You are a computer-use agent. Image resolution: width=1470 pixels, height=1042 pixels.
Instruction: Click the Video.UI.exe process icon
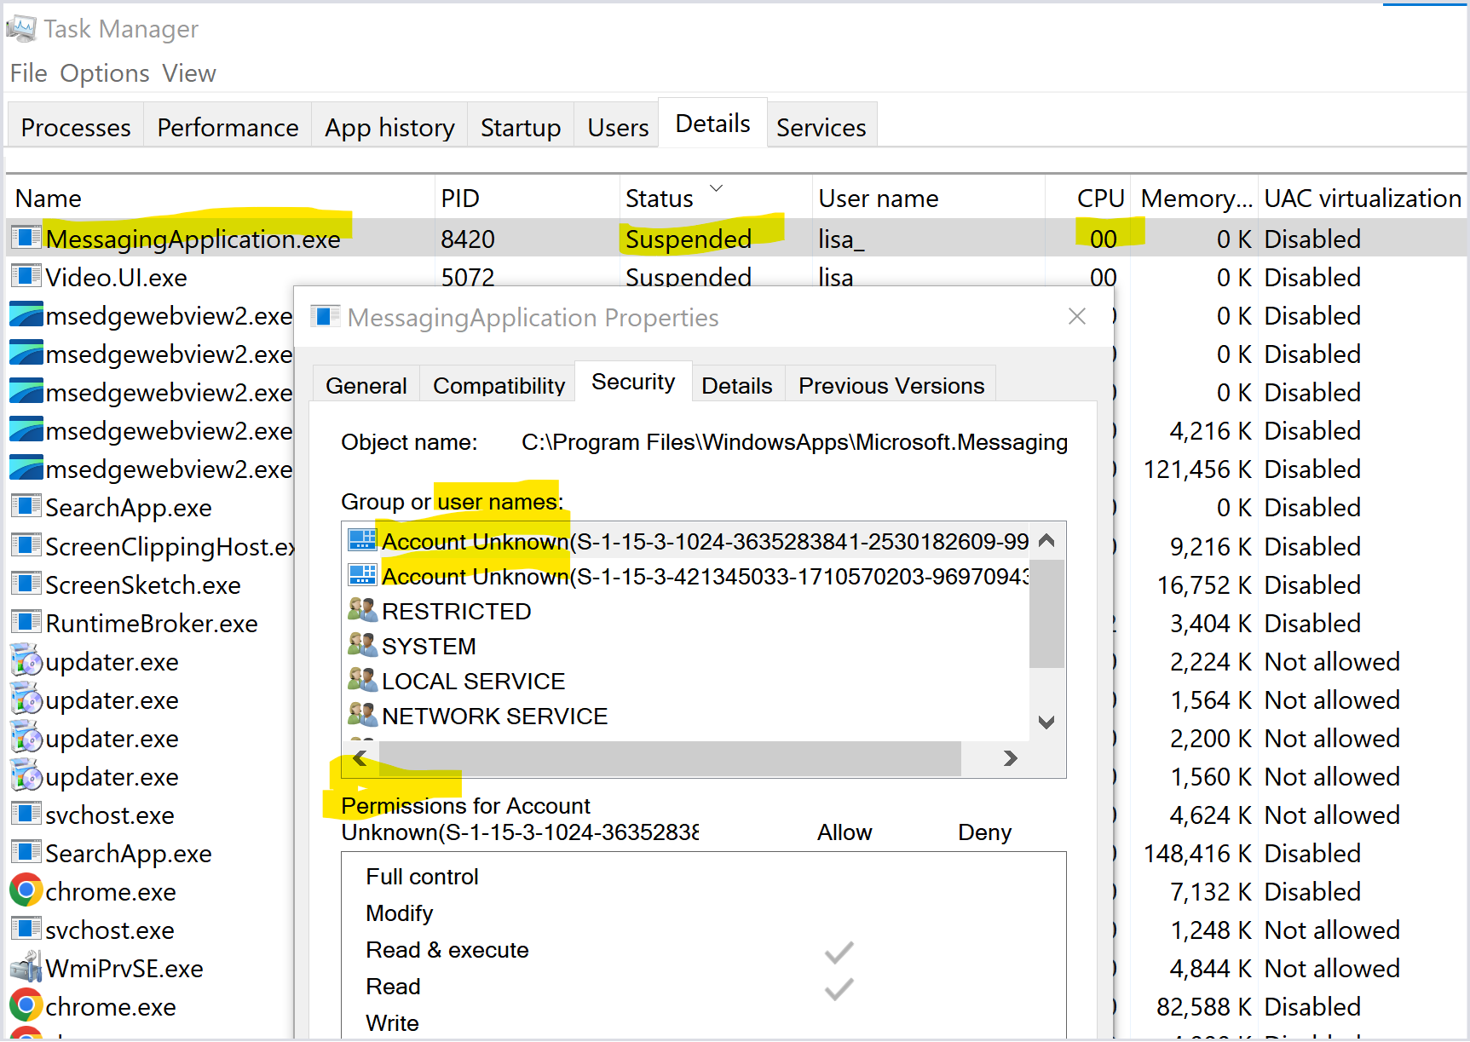(26, 276)
